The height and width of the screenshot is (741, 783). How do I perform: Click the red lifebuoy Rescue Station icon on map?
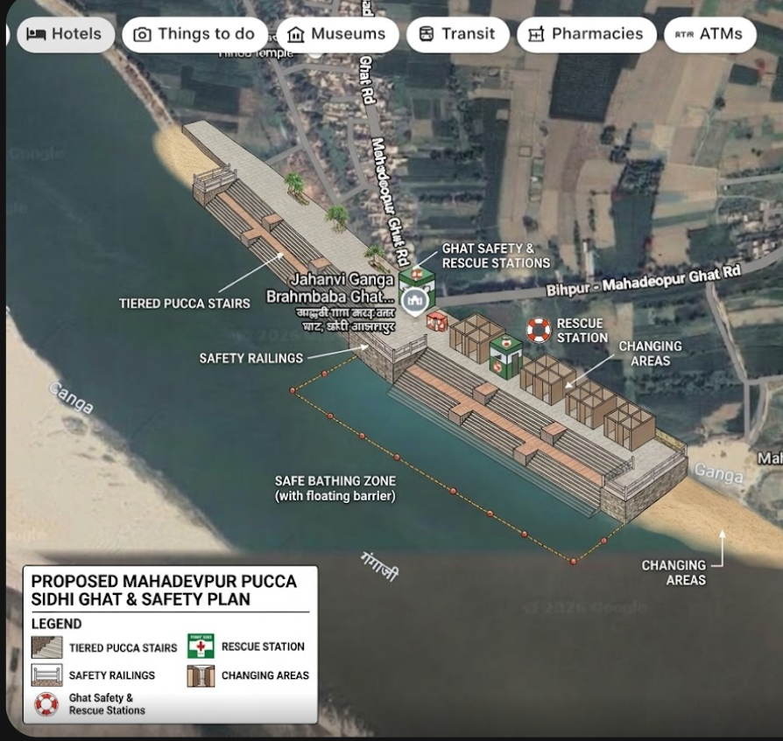pos(537,330)
